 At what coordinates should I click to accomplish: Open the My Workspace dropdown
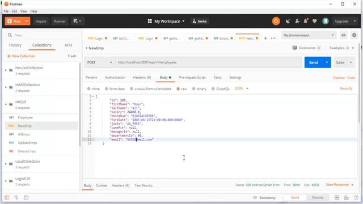click(x=166, y=21)
